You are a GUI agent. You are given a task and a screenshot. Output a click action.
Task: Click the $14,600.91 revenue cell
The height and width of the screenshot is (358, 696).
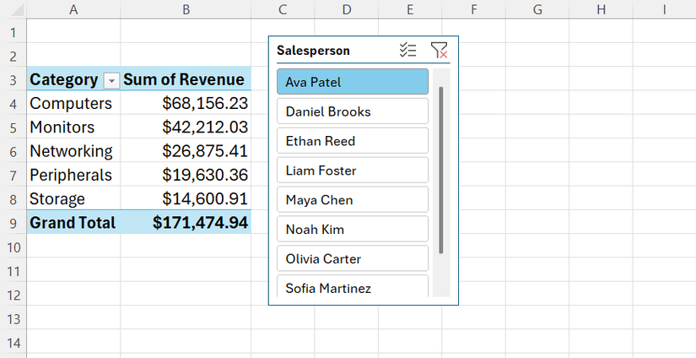coord(186,198)
